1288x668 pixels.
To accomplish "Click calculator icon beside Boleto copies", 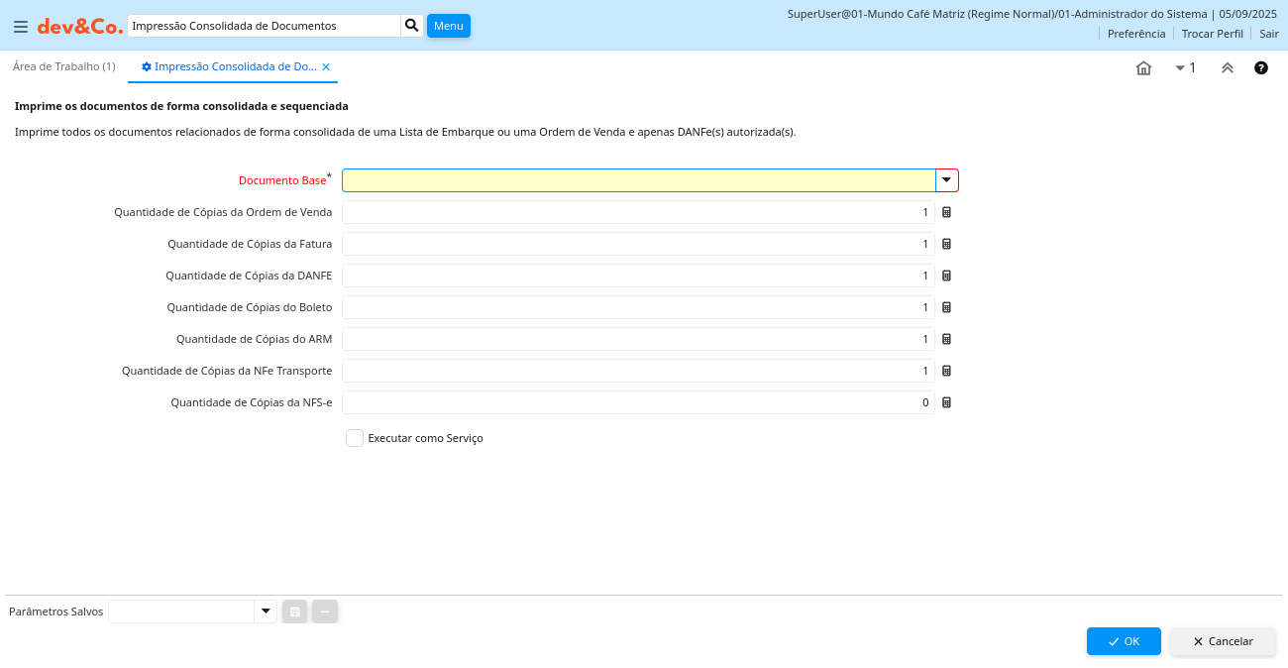I will (x=946, y=307).
